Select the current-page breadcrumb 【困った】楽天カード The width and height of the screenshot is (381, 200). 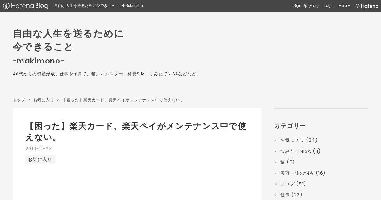123,100
